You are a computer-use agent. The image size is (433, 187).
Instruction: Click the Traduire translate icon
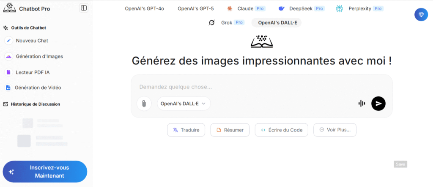[x=175, y=130]
